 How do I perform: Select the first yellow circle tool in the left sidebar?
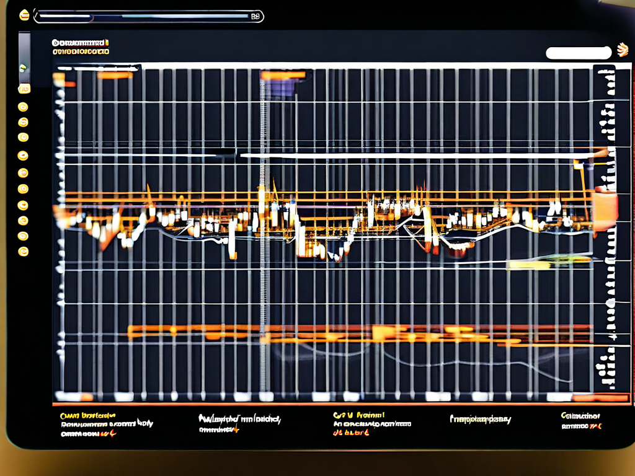24,107
